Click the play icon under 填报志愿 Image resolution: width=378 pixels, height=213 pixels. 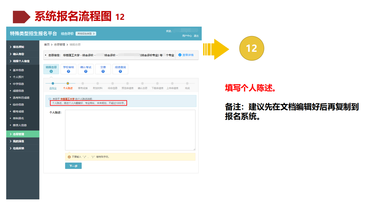(51, 71)
